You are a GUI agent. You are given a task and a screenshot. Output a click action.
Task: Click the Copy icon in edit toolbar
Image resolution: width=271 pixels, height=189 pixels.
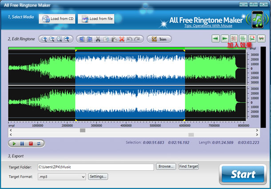(106, 39)
